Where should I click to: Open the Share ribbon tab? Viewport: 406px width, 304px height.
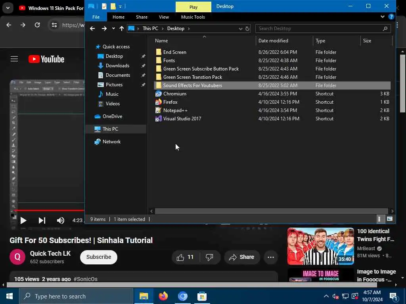click(x=142, y=17)
